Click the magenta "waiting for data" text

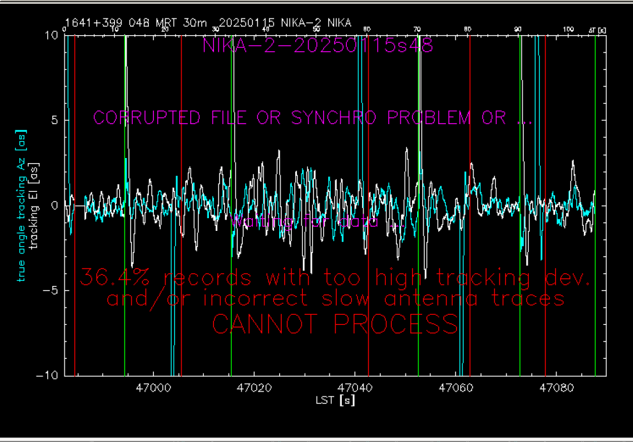[316, 222]
